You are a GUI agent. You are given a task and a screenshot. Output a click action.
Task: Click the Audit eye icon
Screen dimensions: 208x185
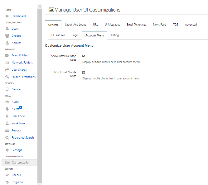7,102
